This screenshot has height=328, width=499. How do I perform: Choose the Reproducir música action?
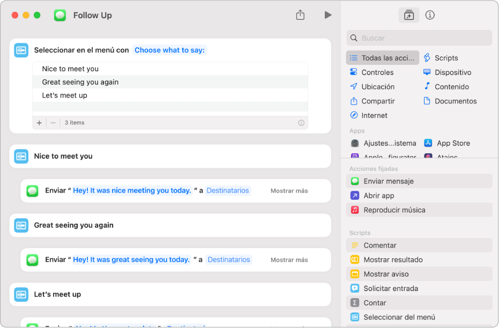pyautogui.click(x=419, y=210)
